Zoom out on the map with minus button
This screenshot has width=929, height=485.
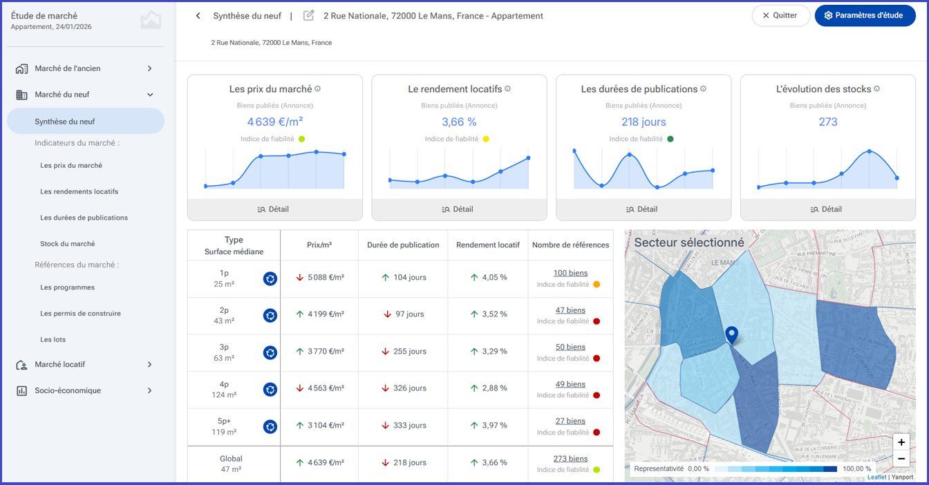(x=901, y=459)
